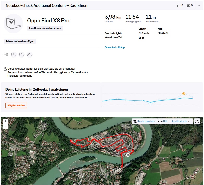The image size is (204, 185).
Task: Zoom in on the map
Action: pos(5,121)
